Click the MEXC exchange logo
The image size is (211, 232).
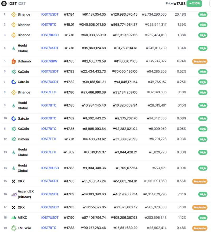pyautogui.click(x=14, y=218)
